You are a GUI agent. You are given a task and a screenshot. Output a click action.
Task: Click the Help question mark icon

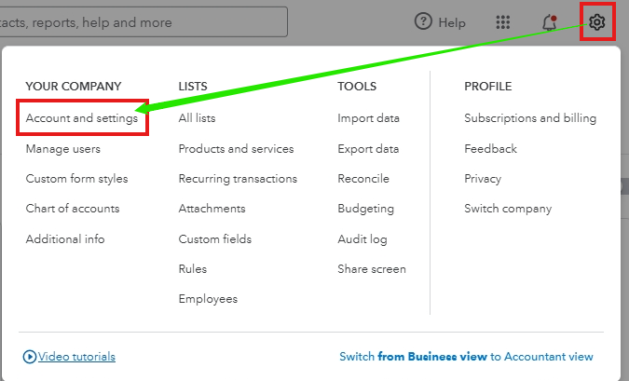(x=423, y=22)
